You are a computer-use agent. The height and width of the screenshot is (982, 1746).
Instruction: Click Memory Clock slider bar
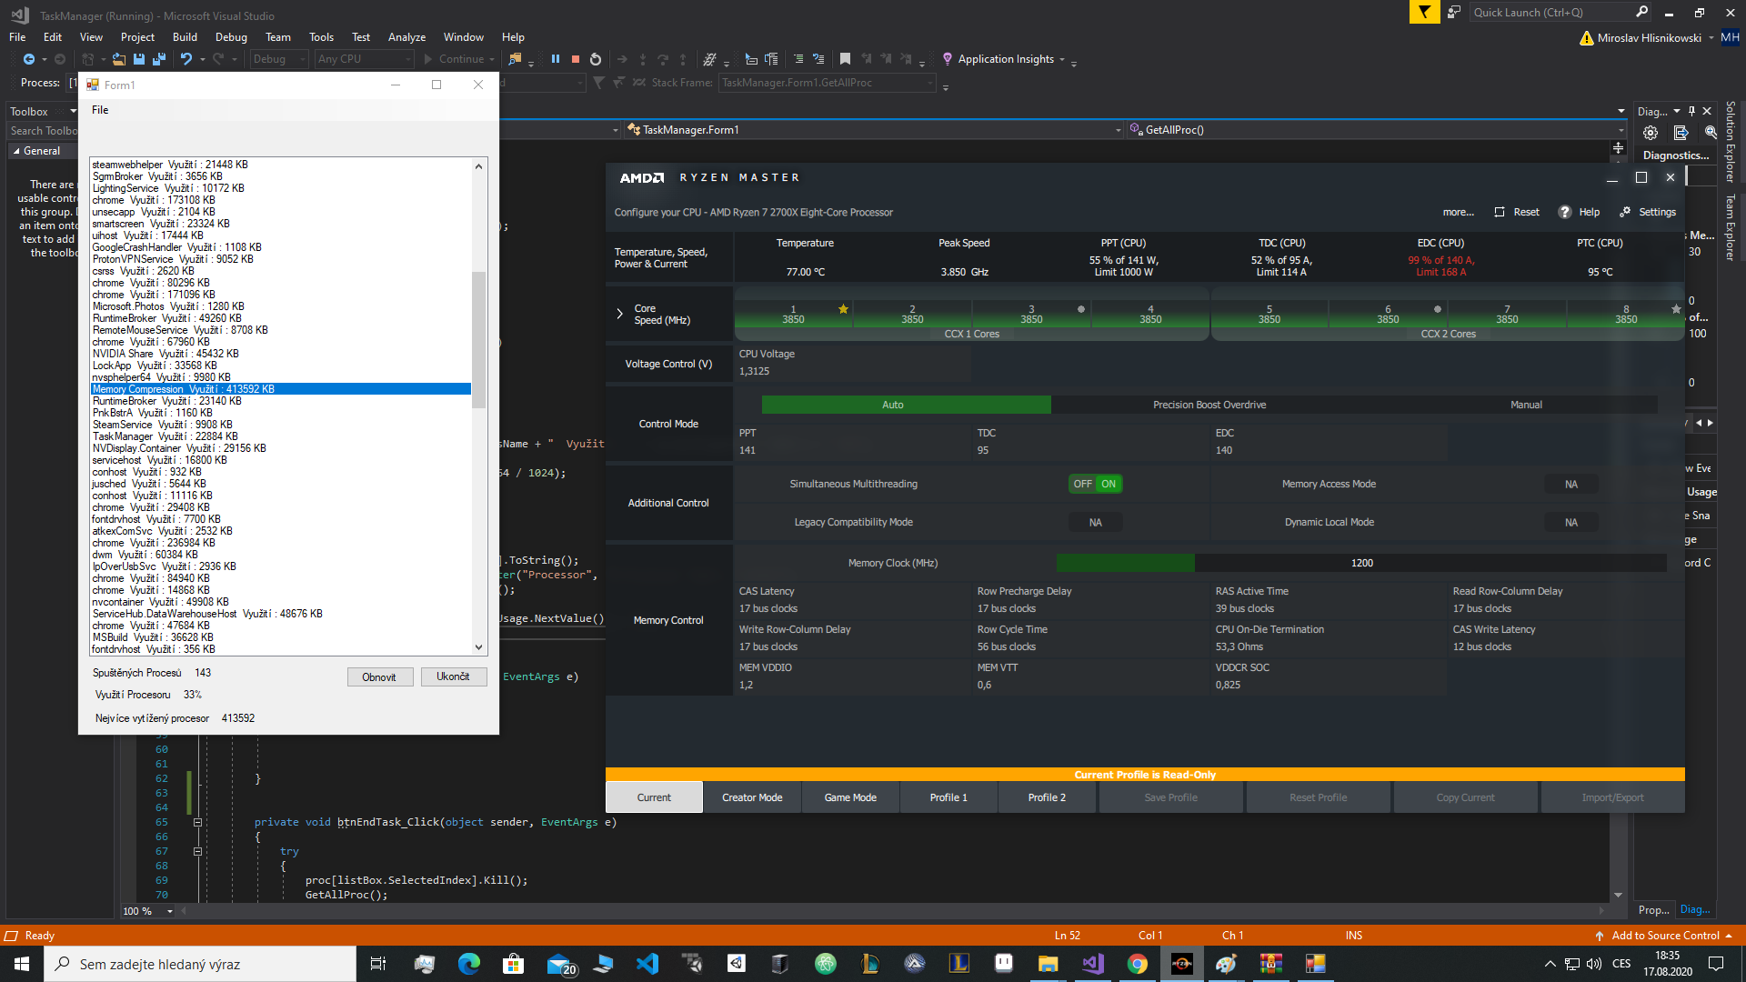coord(1361,563)
